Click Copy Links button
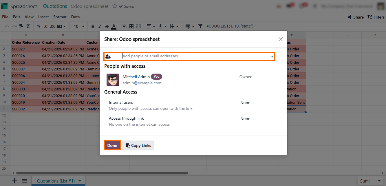The image size is (386, 186). [x=138, y=145]
